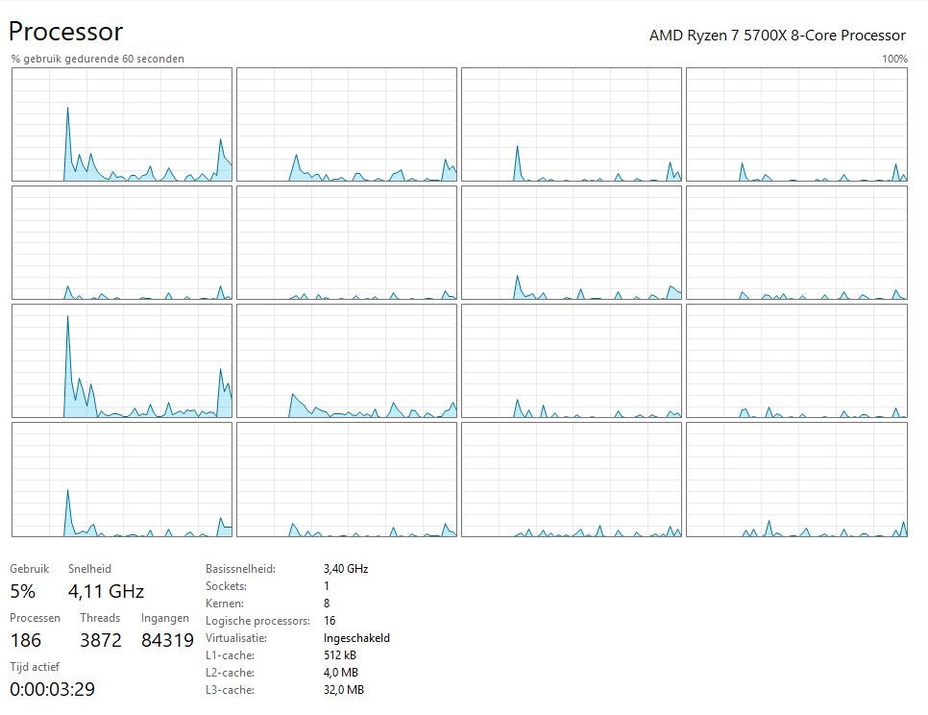The height and width of the screenshot is (715, 928).
Task: Select the 4,11 GHz speed value
Action: pos(106,591)
